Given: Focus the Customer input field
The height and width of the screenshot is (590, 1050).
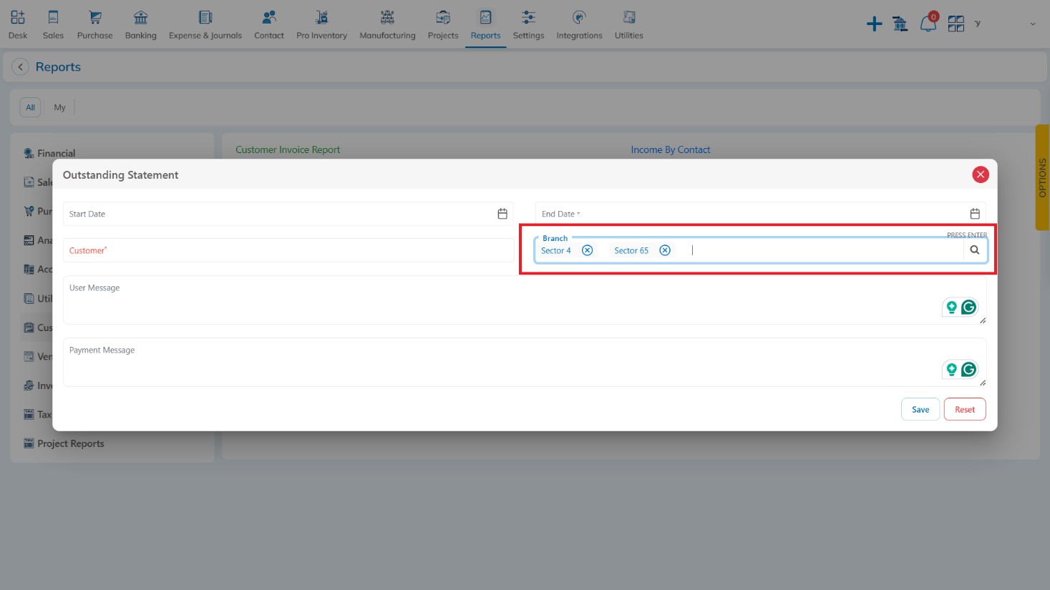Looking at the screenshot, I should pos(288,250).
